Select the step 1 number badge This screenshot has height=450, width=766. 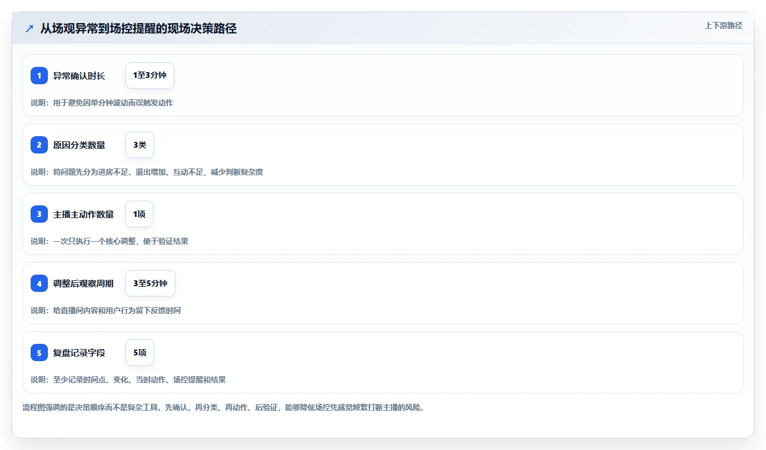click(x=39, y=76)
